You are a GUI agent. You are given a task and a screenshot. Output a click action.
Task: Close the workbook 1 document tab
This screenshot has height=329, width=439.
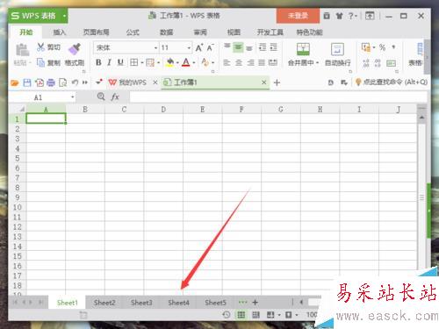(263, 82)
